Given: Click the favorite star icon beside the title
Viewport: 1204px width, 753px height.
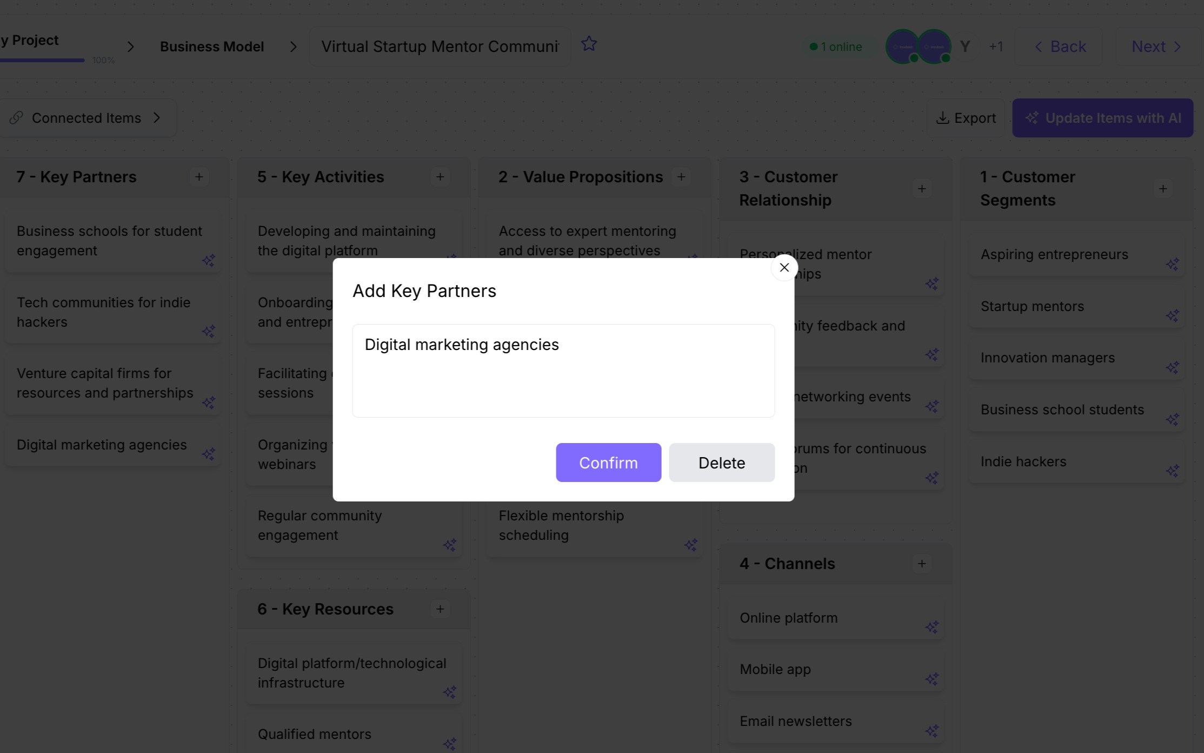Looking at the screenshot, I should [x=589, y=44].
